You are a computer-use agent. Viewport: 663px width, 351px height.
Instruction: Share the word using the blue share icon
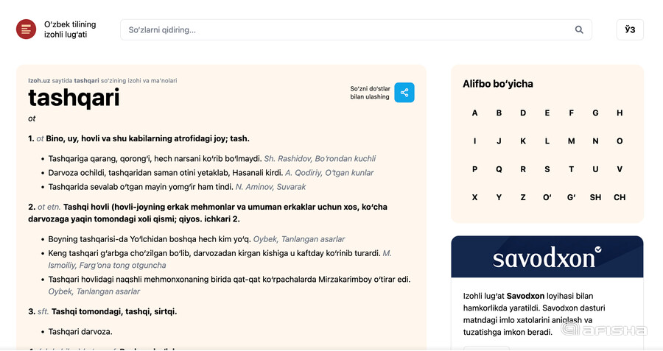[404, 93]
